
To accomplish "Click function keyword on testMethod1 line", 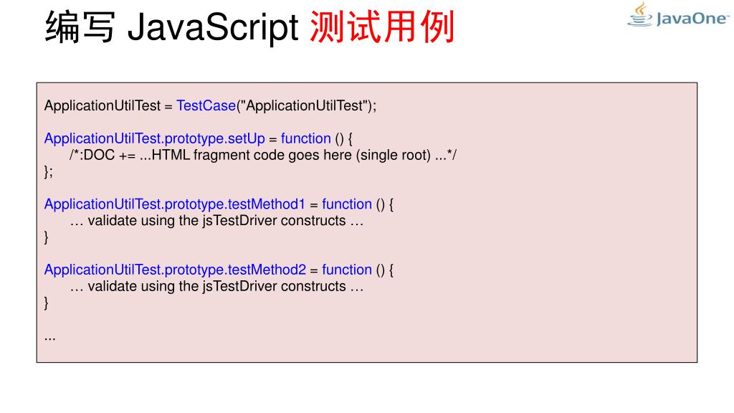I will [347, 204].
